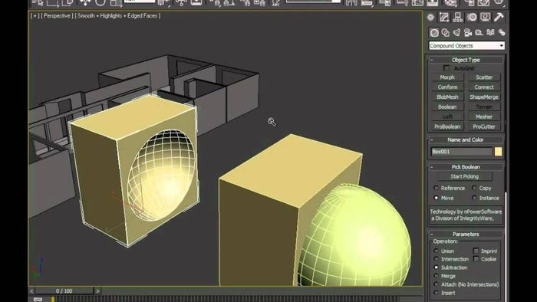Select the Instance radio option
The width and height of the screenshot is (537, 302).
tap(474, 198)
